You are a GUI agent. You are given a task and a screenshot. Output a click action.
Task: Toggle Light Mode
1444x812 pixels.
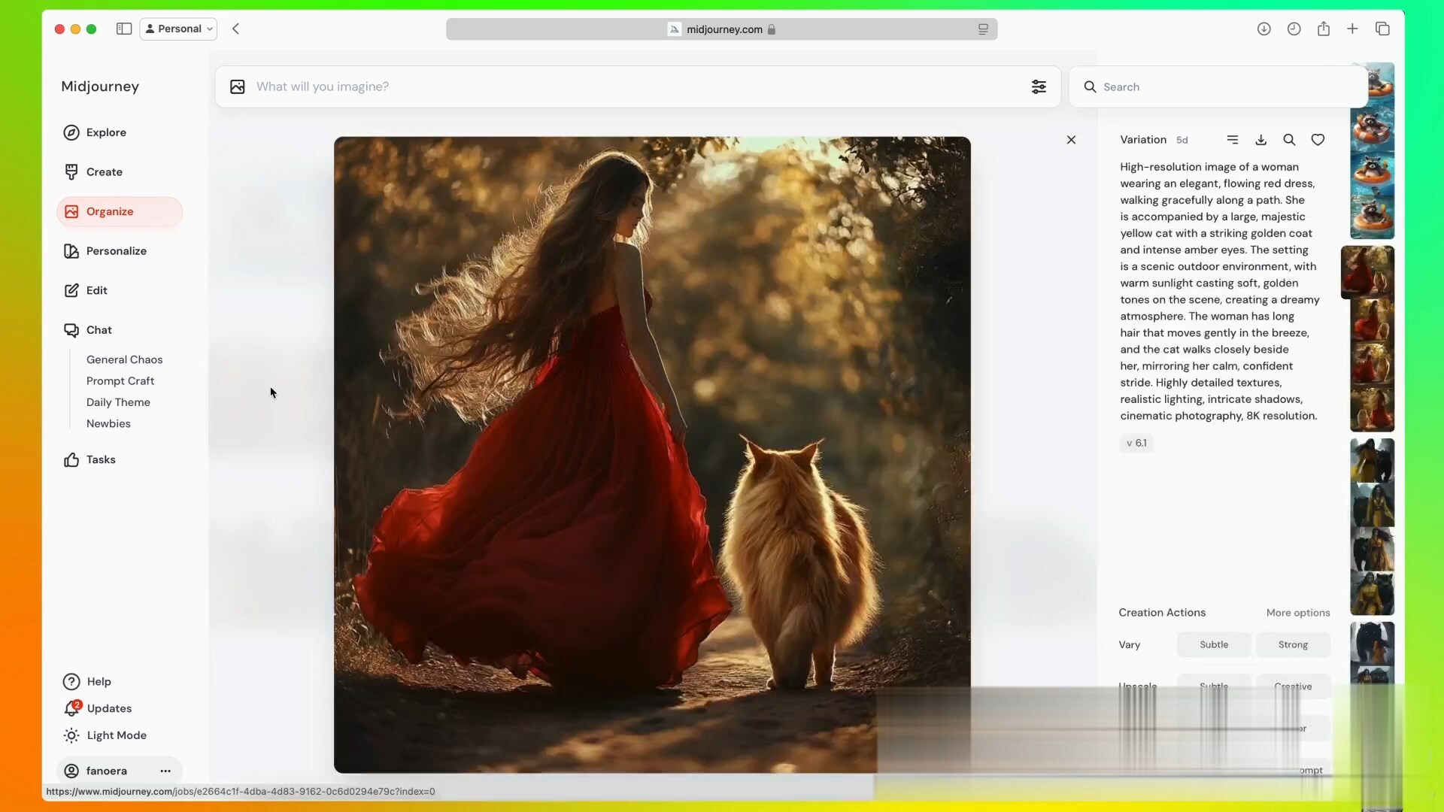click(x=117, y=735)
